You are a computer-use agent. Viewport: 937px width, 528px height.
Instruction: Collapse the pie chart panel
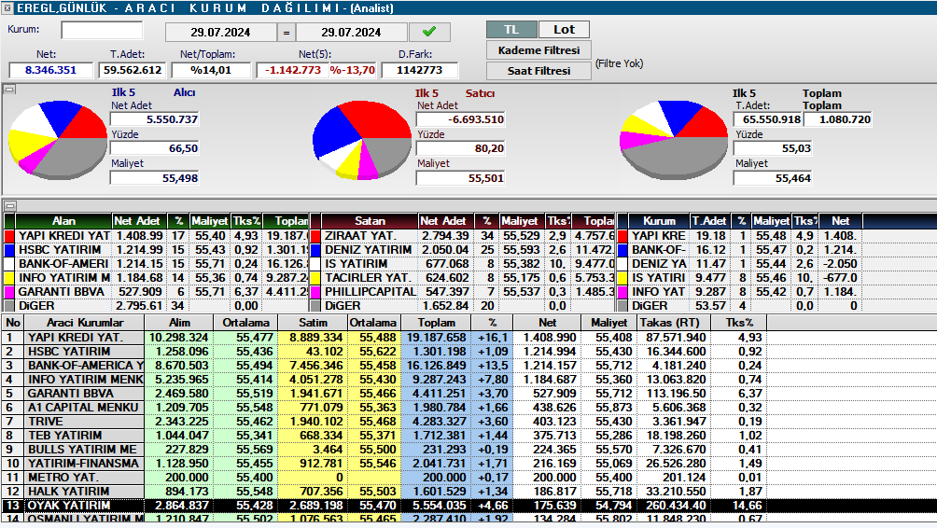(9, 90)
